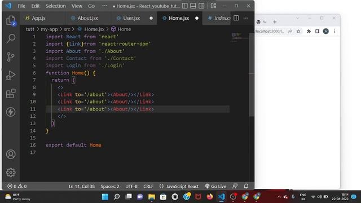Open taskbar Search
This screenshot has height=203, width=361.
click(x=117, y=197)
